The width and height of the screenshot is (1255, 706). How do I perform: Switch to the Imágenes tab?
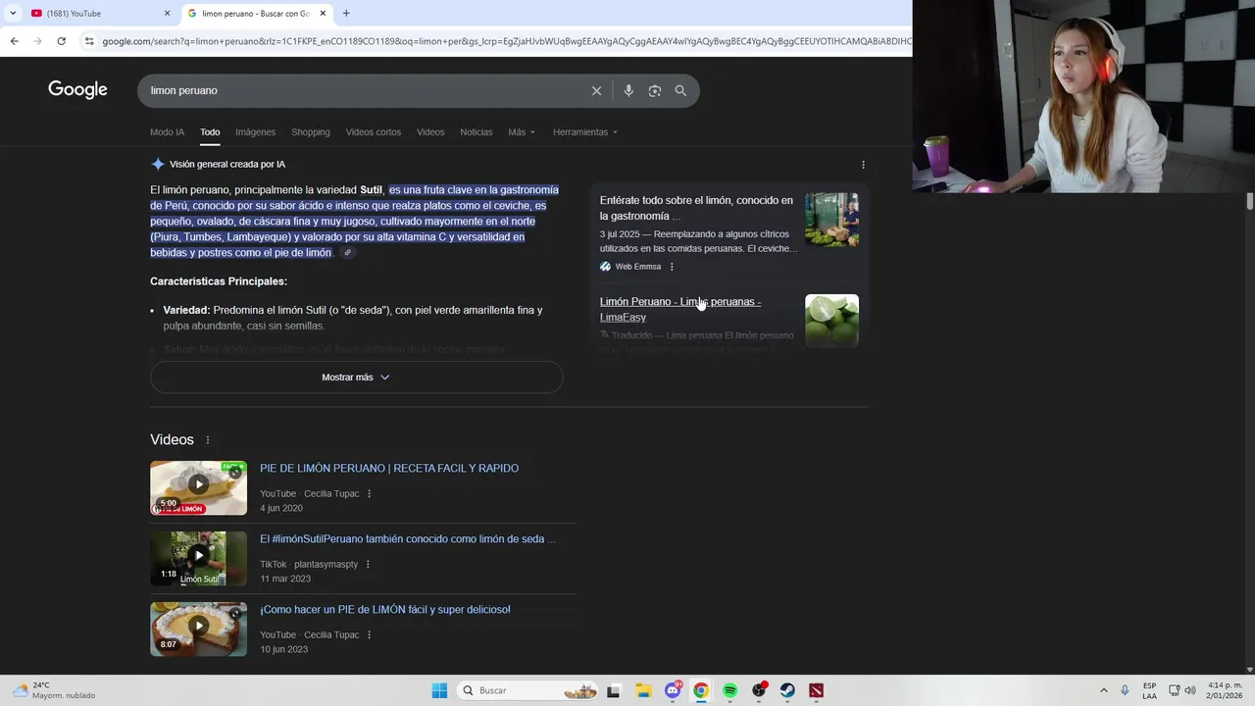(255, 132)
